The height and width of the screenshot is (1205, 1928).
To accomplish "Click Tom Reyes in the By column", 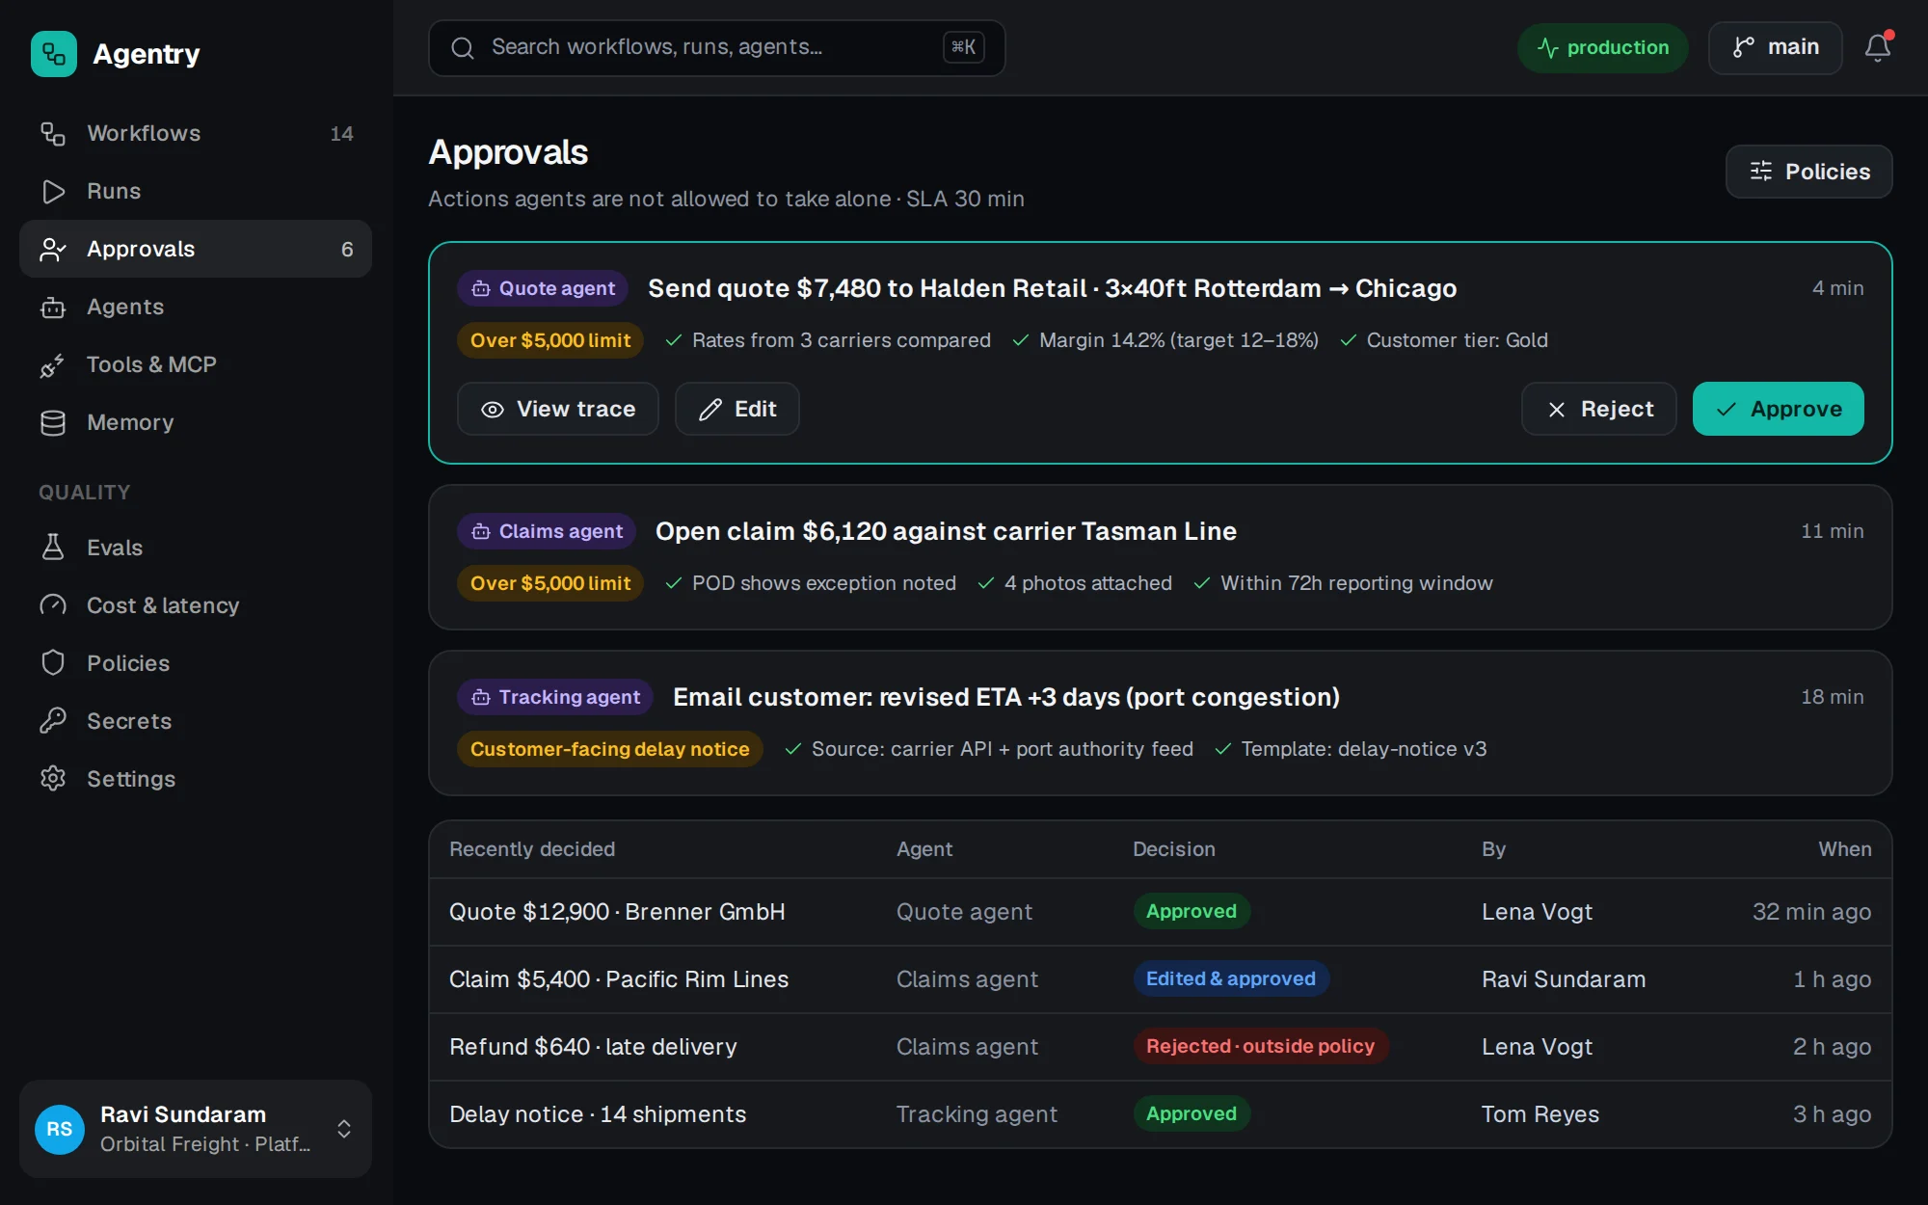I will pyautogui.click(x=1540, y=1114).
